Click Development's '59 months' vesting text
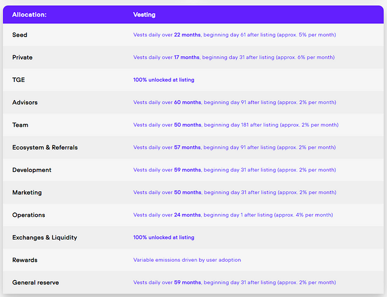 point(235,170)
